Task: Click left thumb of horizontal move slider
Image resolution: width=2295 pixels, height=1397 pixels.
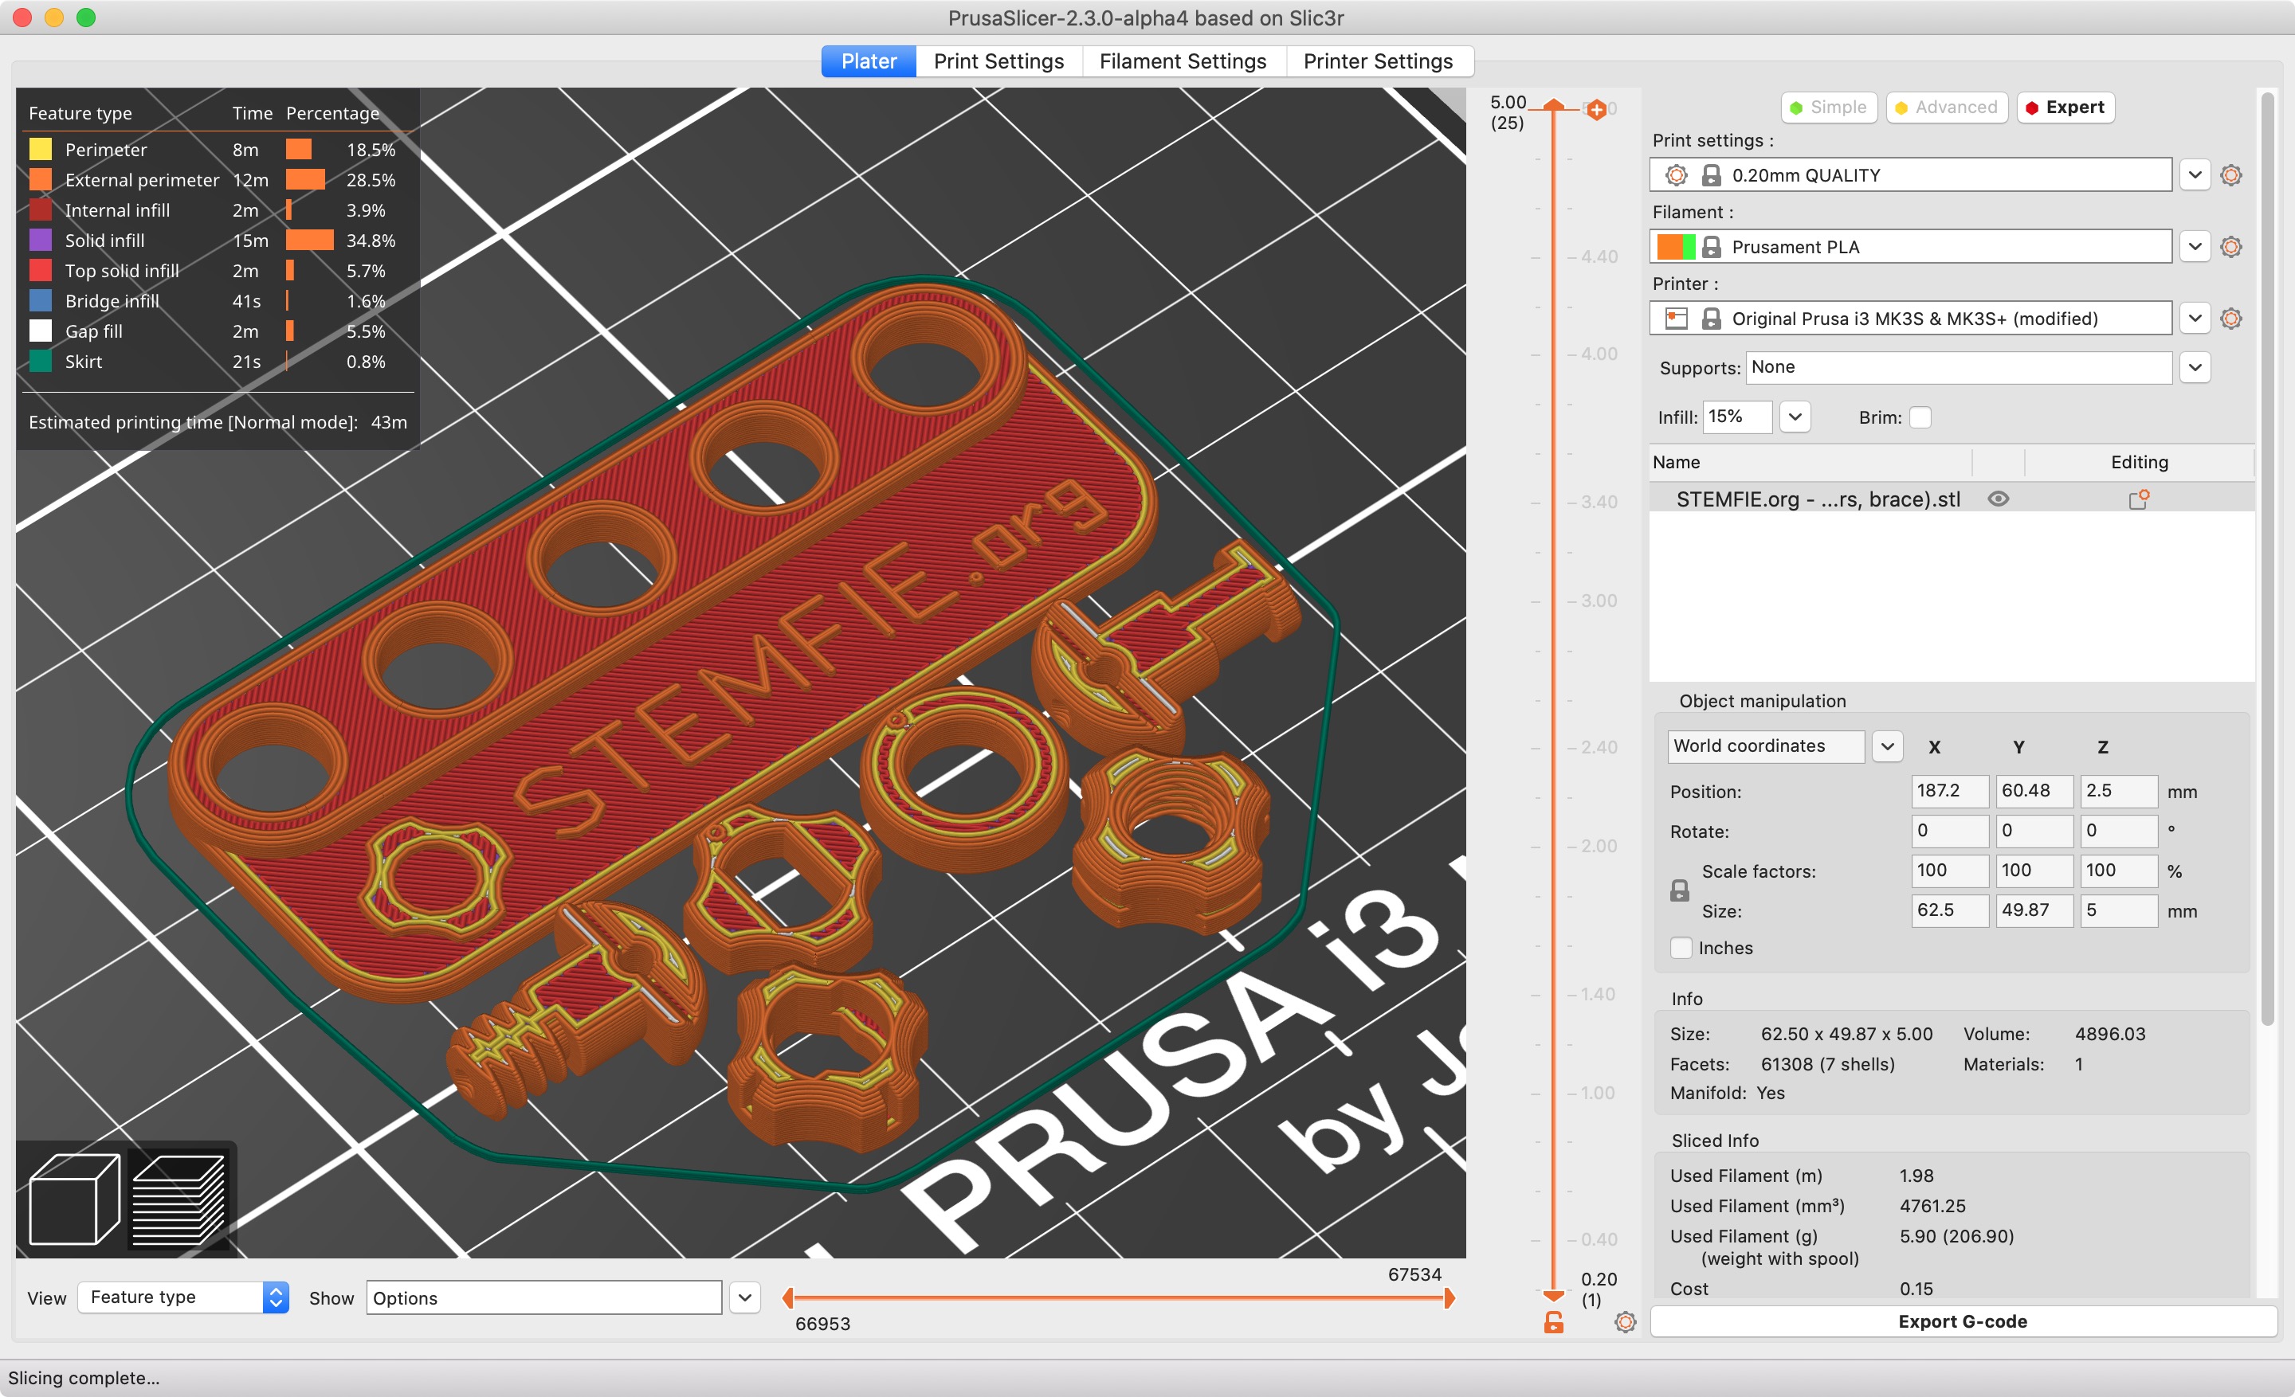Action: tap(788, 1297)
